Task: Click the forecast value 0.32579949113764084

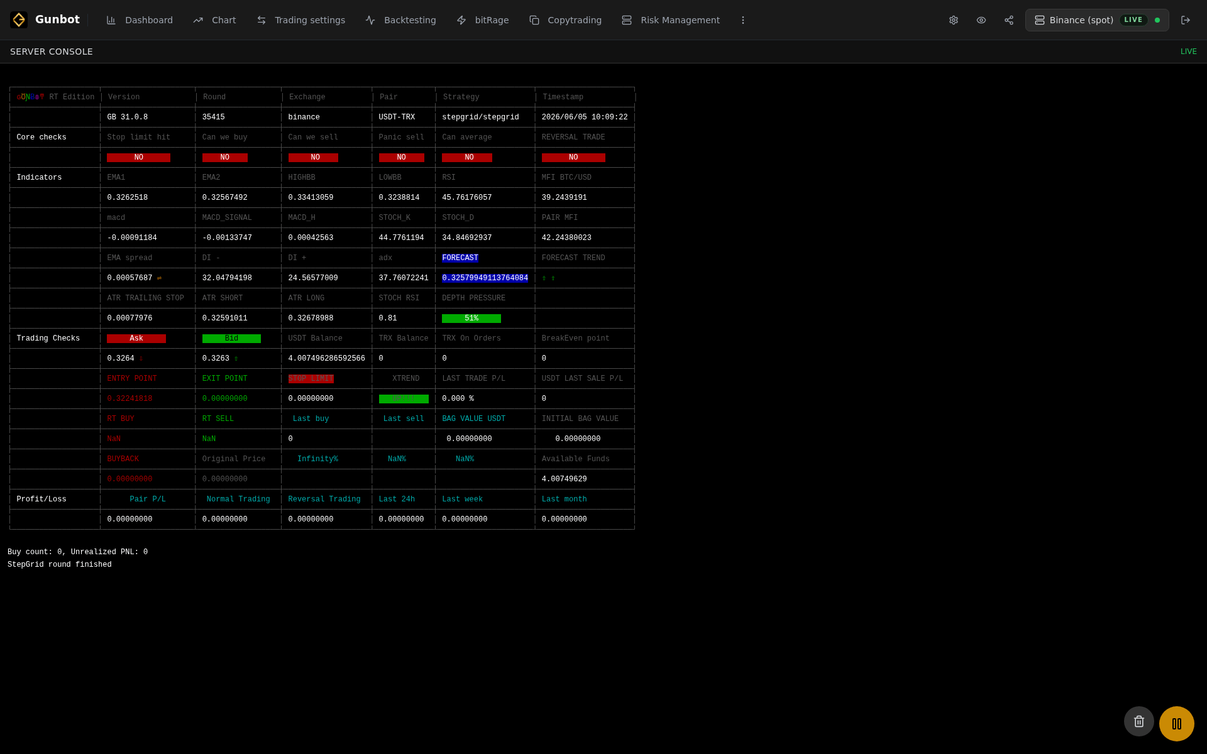Action: click(x=485, y=278)
